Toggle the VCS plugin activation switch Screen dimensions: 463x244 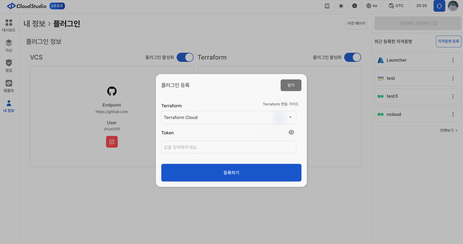[x=185, y=57]
